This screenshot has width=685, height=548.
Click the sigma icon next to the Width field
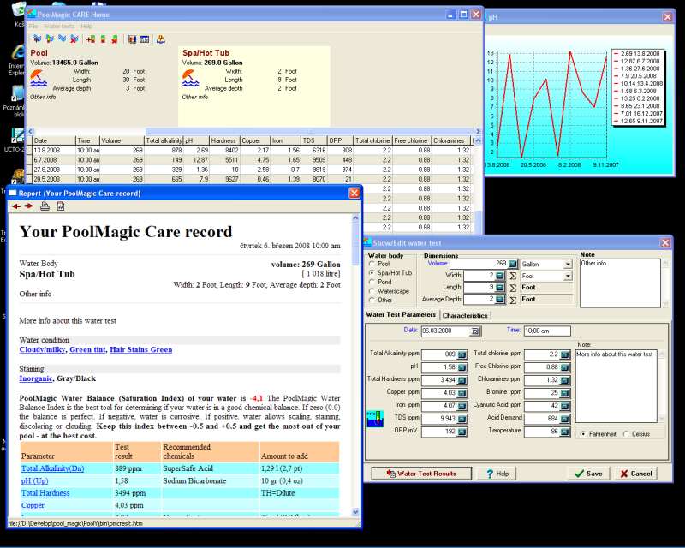point(513,276)
